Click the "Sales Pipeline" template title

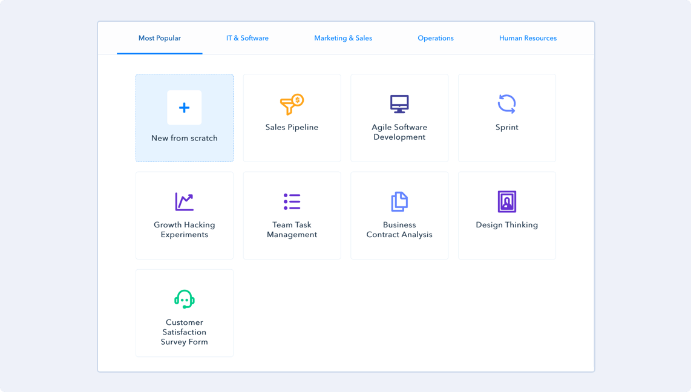coord(292,128)
